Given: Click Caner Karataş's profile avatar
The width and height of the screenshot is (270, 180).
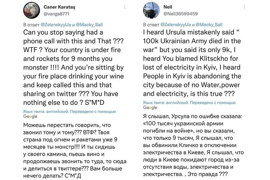Looking at the screenshot, I should pyautogui.click(x=31, y=10).
